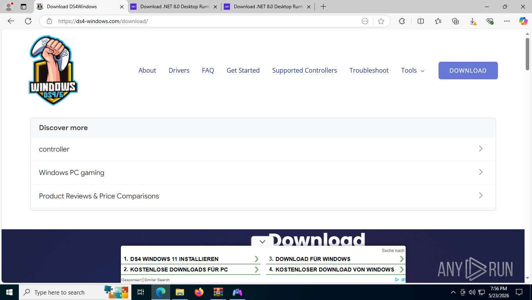Open the Get Started menu link
Screen dimensions: 532x300
(x=243, y=70)
